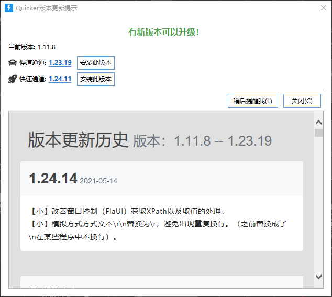Install the fast channel version 1.24.11
This screenshot has width=332, height=297.
(x=96, y=79)
